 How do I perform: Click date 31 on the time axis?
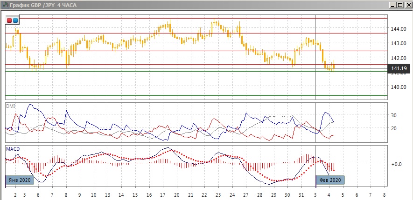pos(301,195)
